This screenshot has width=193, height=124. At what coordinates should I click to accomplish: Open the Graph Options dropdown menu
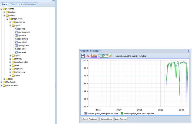pyautogui.click(x=90, y=119)
